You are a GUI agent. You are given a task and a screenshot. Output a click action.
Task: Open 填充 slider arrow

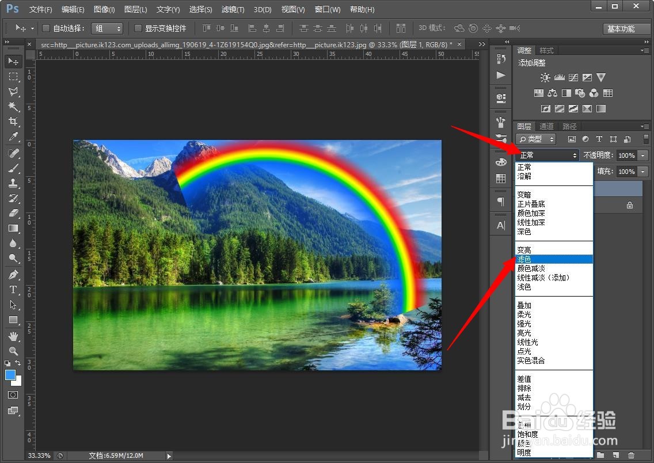click(x=642, y=172)
